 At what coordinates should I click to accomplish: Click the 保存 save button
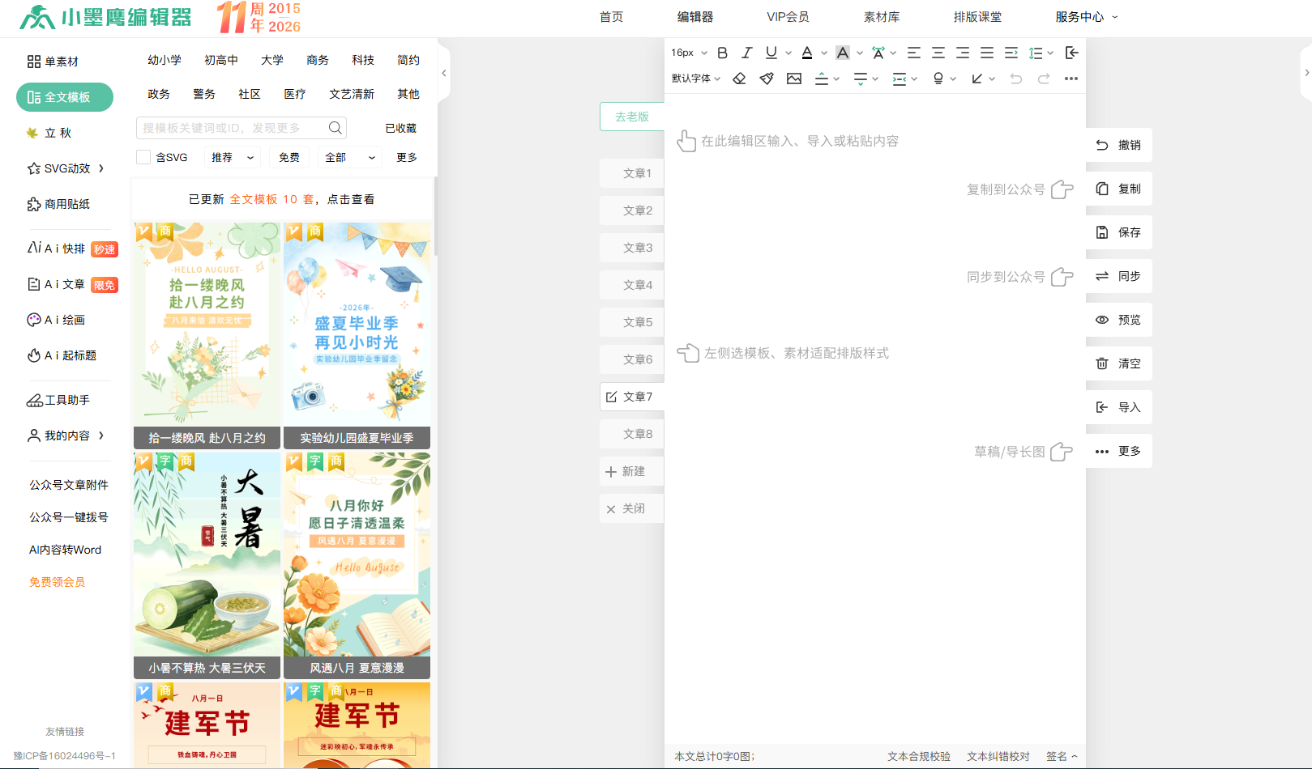(x=1119, y=232)
